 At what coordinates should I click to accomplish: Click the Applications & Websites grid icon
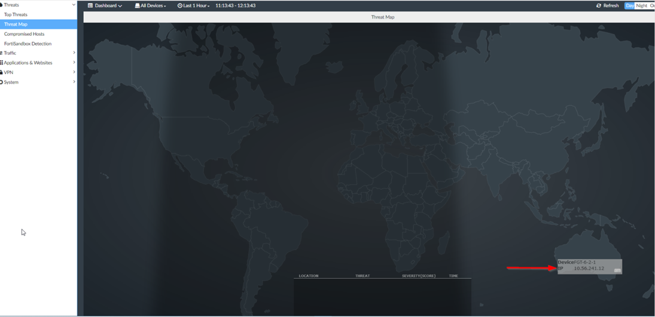click(x=1, y=63)
